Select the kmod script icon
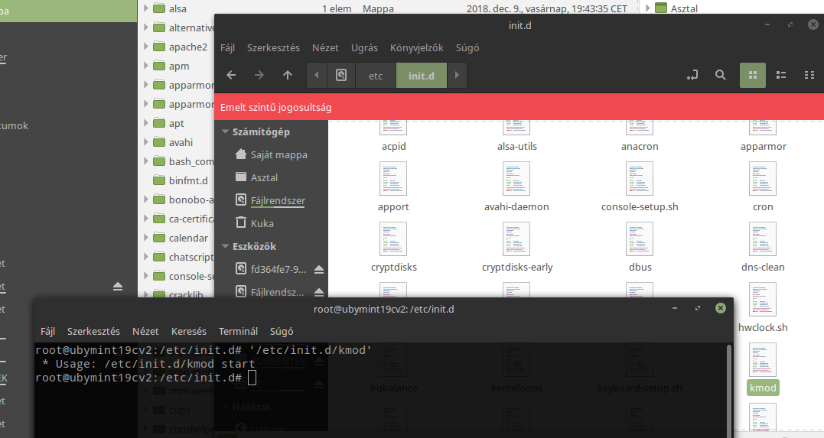This screenshot has width=824, height=438. click(763, 360)
